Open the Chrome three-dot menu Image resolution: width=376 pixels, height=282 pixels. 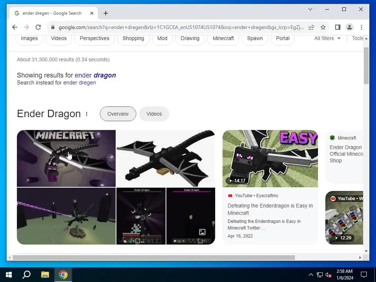click(x=361, y=27)
